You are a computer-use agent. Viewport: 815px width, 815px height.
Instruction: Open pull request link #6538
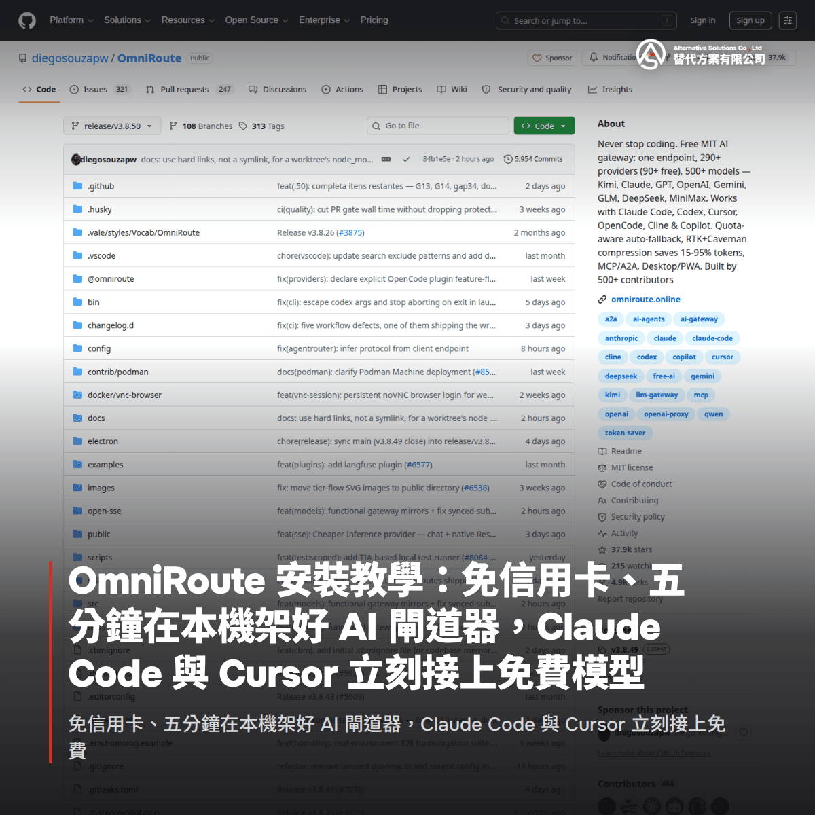[475, 488]
